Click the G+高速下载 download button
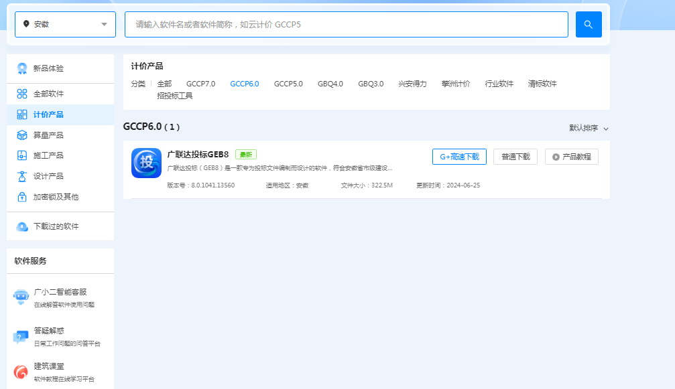 pos(459,156)
